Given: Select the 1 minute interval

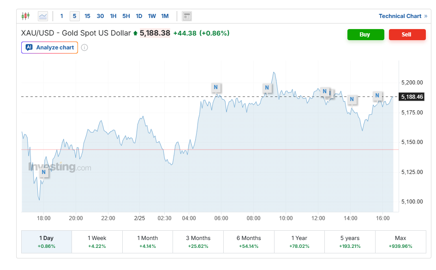Looking at the screenshot, I should (x=62, y=16).
